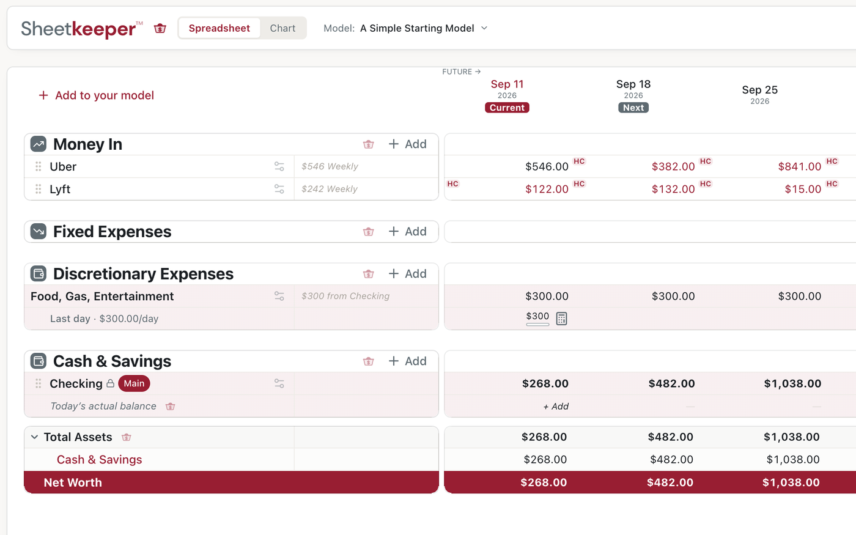Click the basket icon beside Today's actual balance
The width and height of the screenshot is (856, 535).
171,407
